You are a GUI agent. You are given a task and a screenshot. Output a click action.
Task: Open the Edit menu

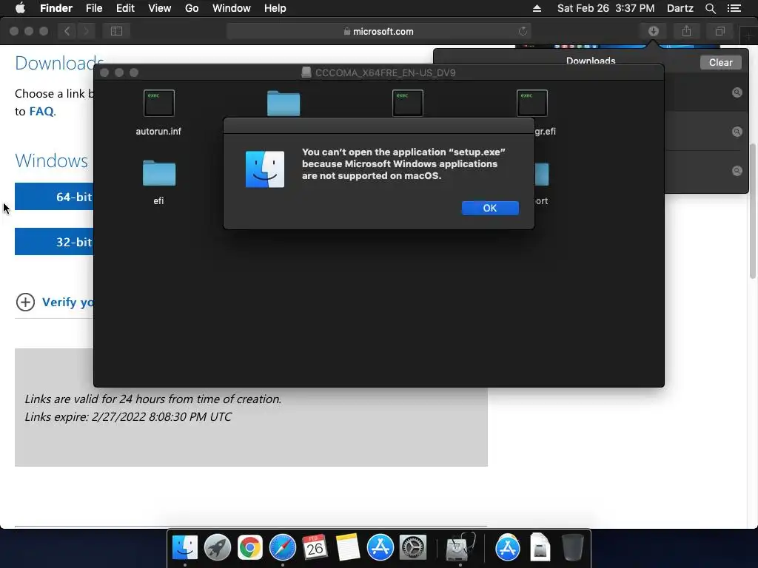[125, 8]
